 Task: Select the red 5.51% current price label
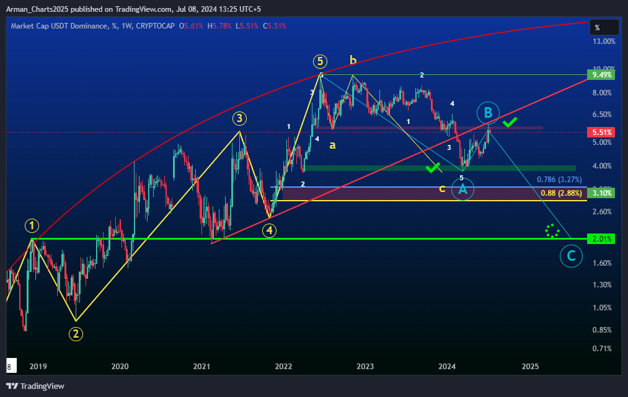[601, 133]
